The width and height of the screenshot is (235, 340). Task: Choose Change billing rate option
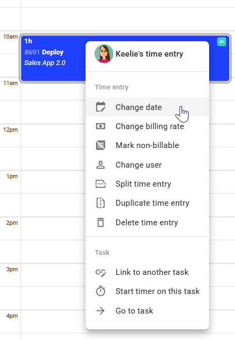pos(147,126)
